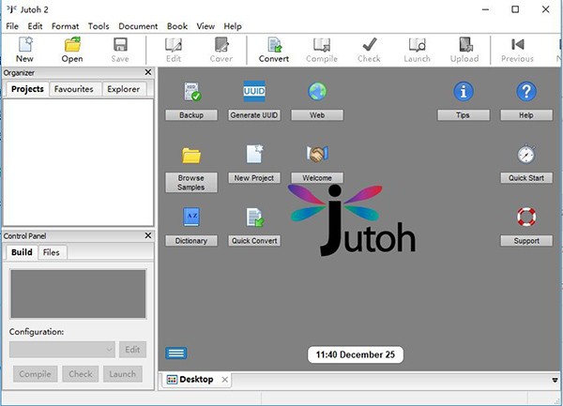Close the Organizer panel

coord(147,72)
